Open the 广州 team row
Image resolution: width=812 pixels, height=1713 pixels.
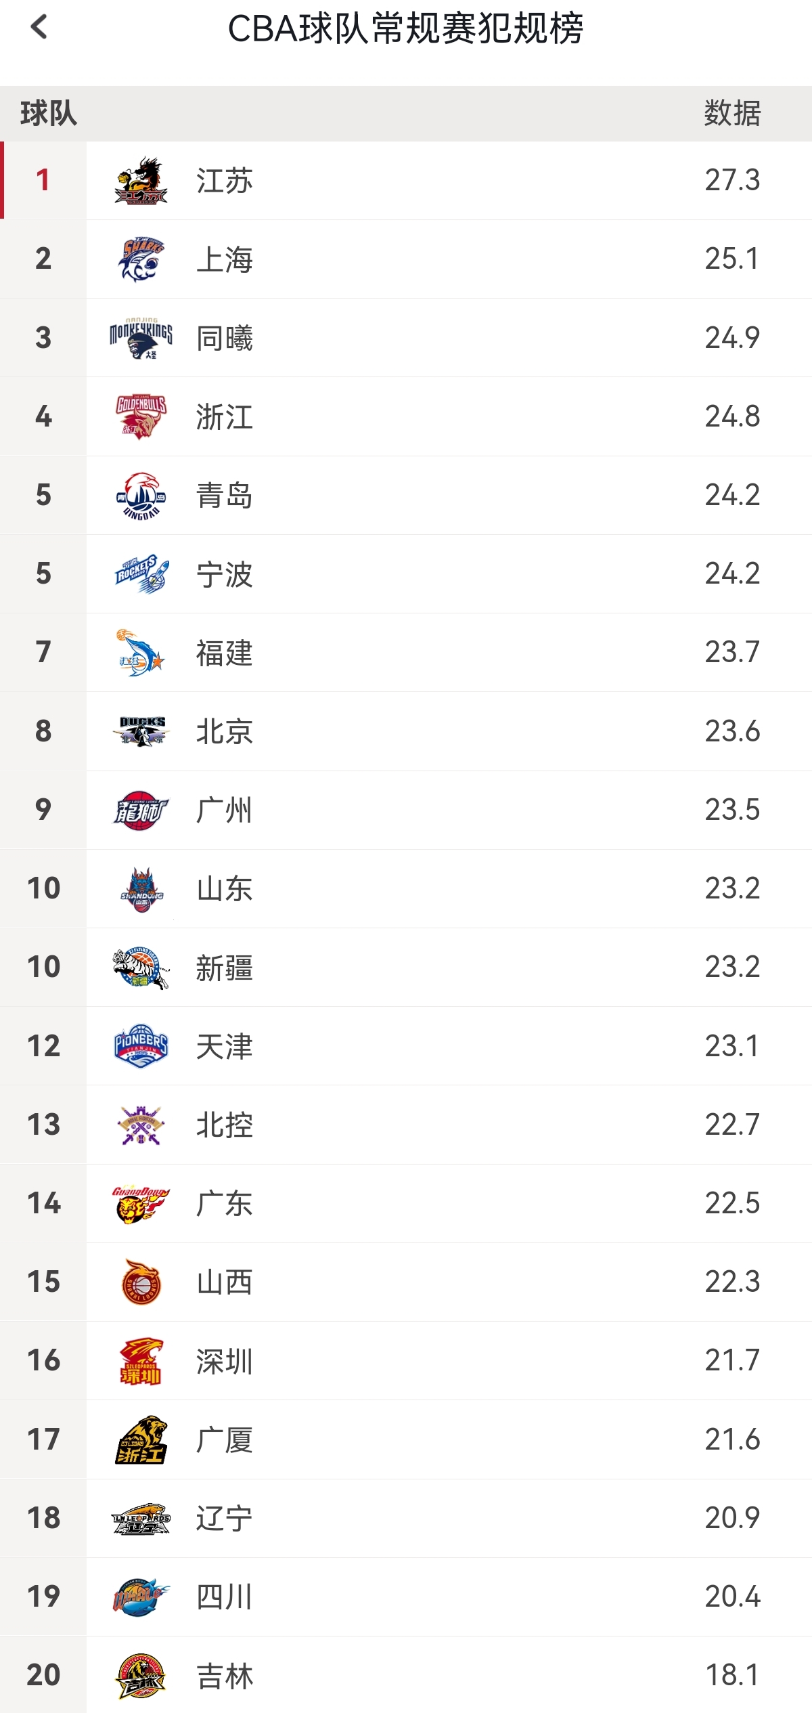coord(406,810)
